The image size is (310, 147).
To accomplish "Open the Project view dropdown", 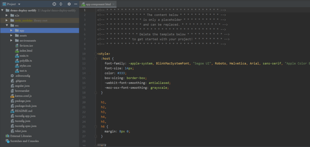I will 19,4.
